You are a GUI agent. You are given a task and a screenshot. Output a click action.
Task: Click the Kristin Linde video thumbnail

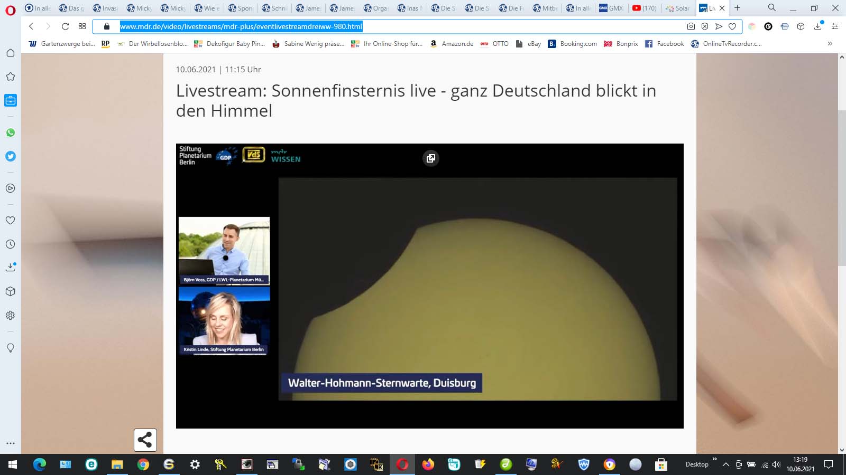click(x=224, y=320)
